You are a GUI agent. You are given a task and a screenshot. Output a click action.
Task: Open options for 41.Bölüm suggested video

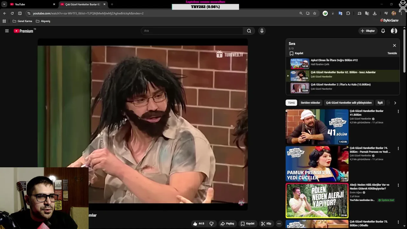click(x=398, y=112)
